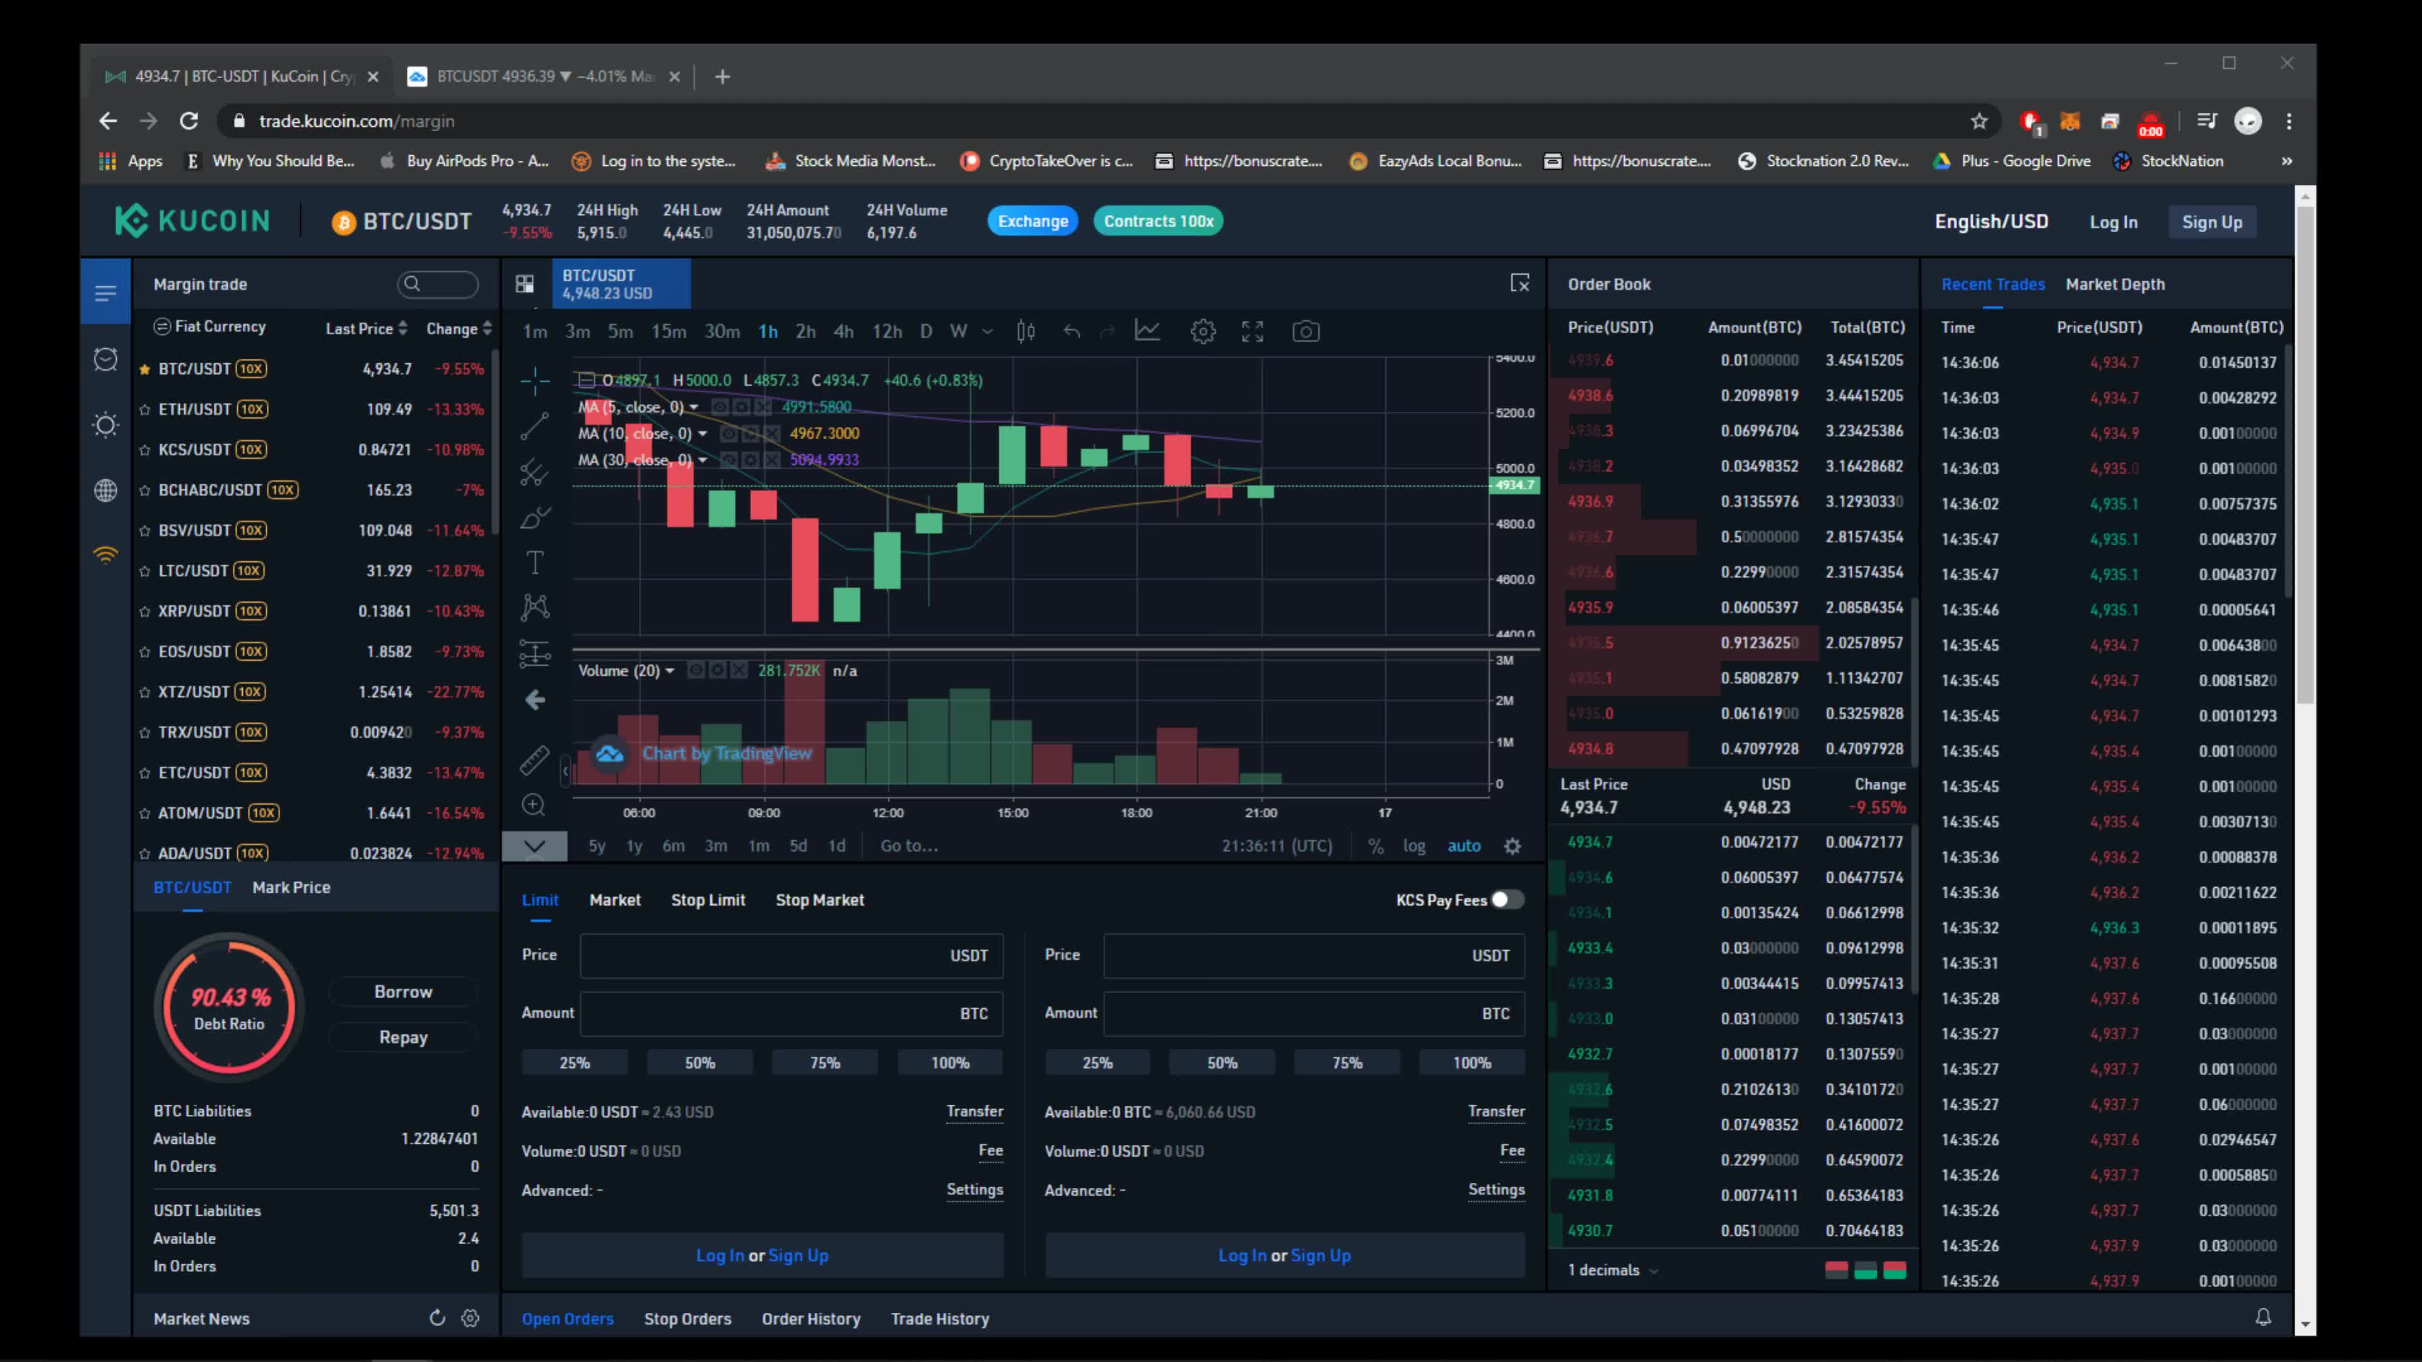Image resolution: width=2422 pixels, height=1362 pixels.
Task: Expand more time interval options chevron
Action: [x=987, y=331]
